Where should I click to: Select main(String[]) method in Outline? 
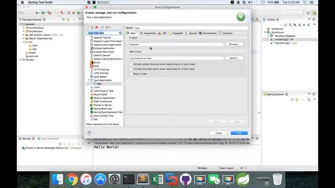(x=284, y=43)
